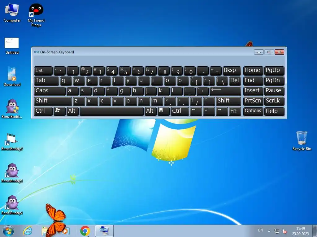Click the Pause key
Image resolution: width=317 pixels, height=237 pixels.
[274, 91]
